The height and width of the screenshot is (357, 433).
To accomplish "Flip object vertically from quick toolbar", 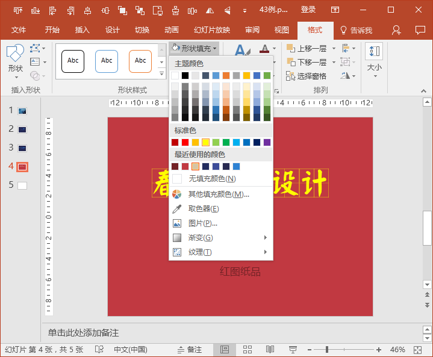I will pyautogui.click(x=227, y=10).
